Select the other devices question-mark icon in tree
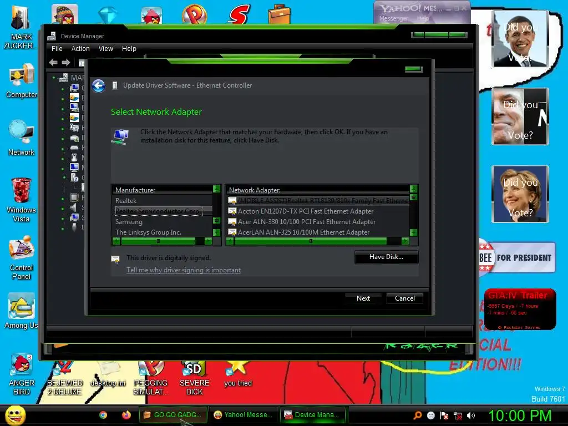Viewport: 568px width, 426px height. (x=74, y=177)
